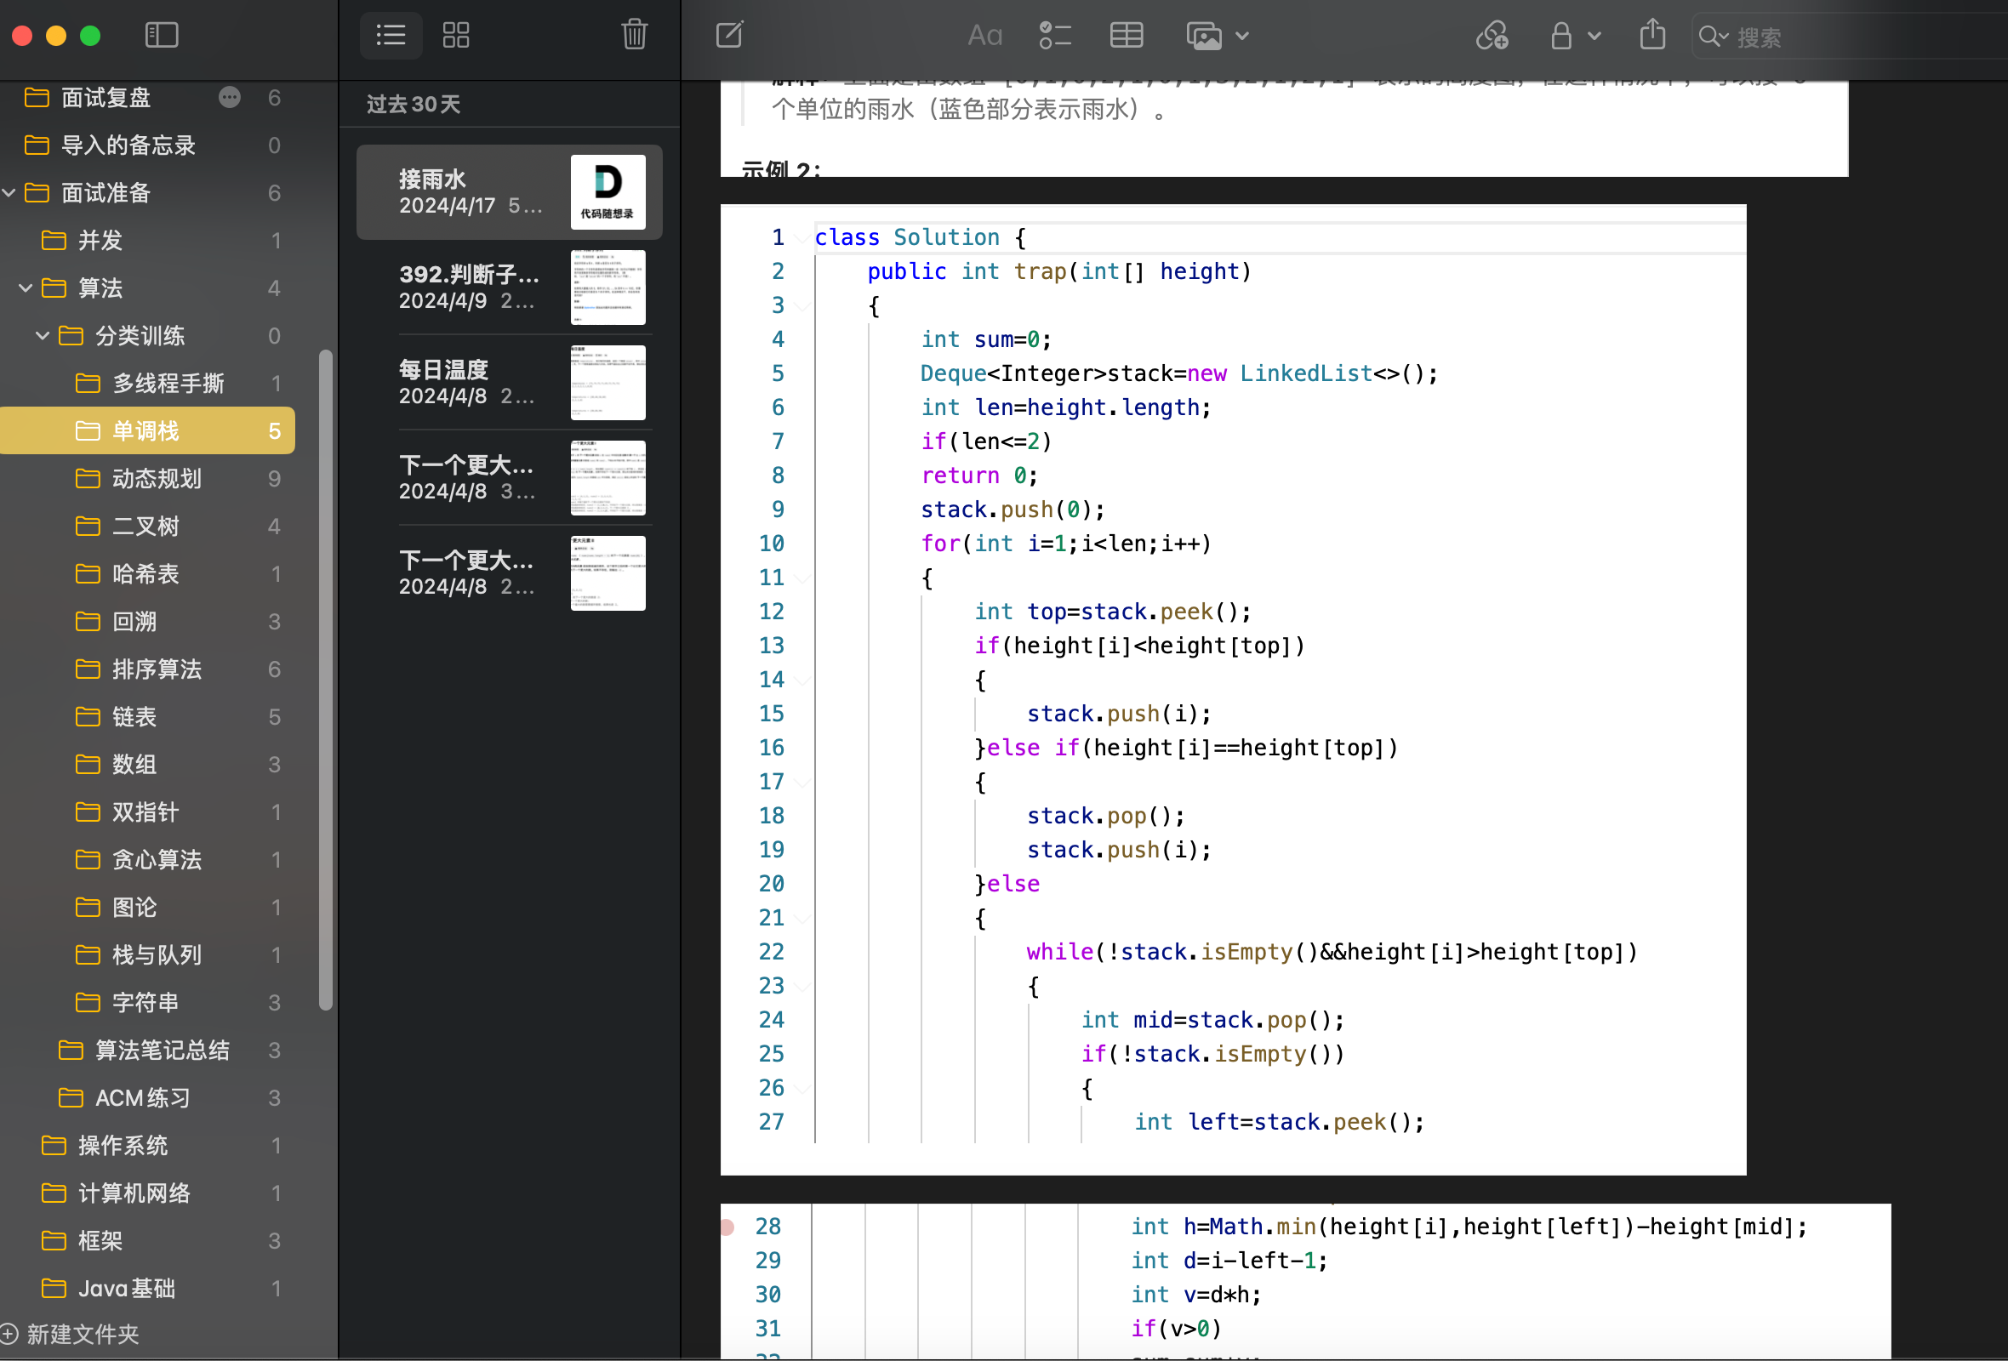Toggle the sidebar panel icon
This screenshot has height=1361, width=2008.
pos(162,36)
